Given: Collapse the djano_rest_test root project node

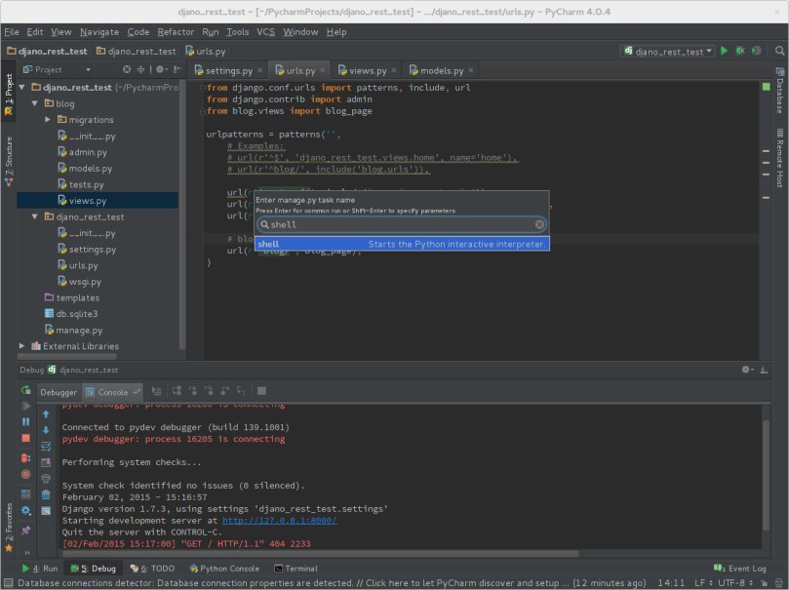Looking at the screenshot, I should [21, 87].
